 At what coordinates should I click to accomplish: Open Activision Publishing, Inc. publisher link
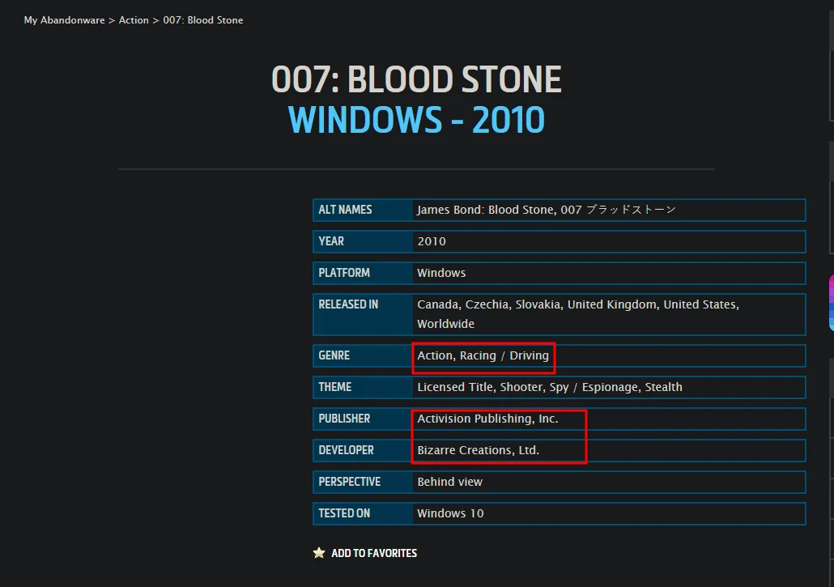[487, 419]
